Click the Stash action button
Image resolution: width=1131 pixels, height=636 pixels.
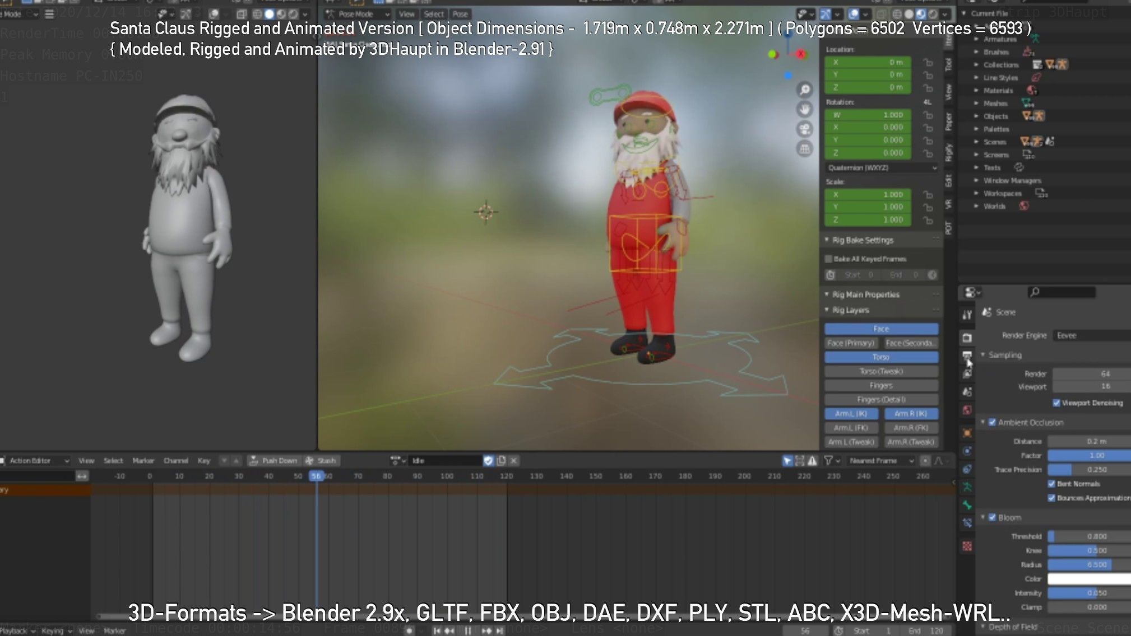pyautogui.click(x=321, y=461)
